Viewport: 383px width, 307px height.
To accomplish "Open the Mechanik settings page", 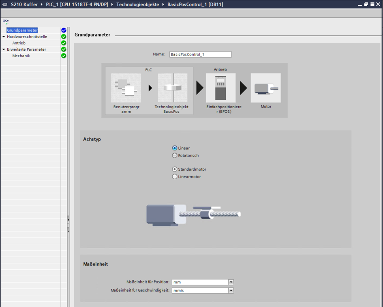I will 21,56.
